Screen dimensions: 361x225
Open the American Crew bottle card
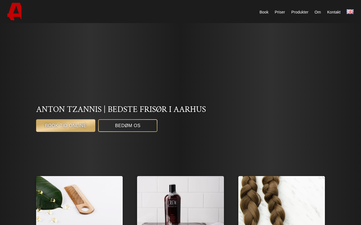coord(180,201)
